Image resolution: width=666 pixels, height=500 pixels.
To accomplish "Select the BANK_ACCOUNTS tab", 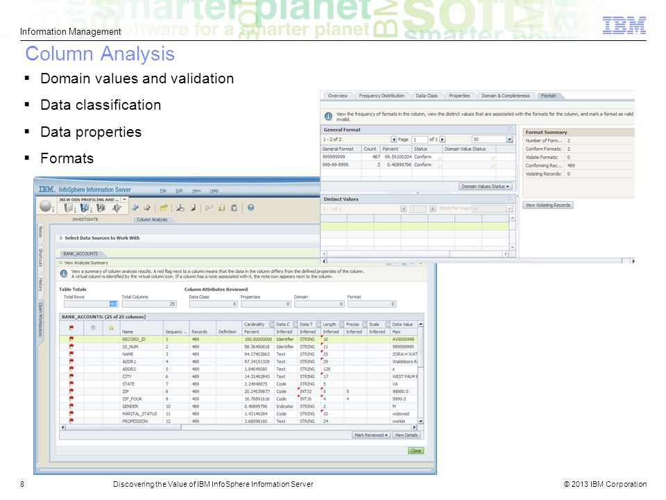I will pyautogui.click(x=80, y=253).
